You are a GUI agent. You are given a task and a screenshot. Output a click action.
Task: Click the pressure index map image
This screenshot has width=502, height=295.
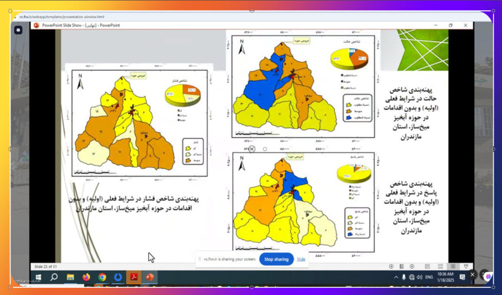pyautogui.click(x=139, y=123)
